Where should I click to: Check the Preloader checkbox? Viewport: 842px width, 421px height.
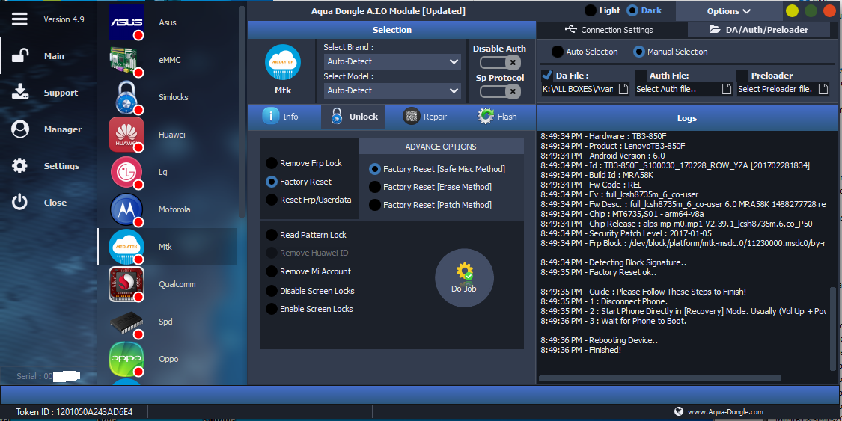click(742, 75)
